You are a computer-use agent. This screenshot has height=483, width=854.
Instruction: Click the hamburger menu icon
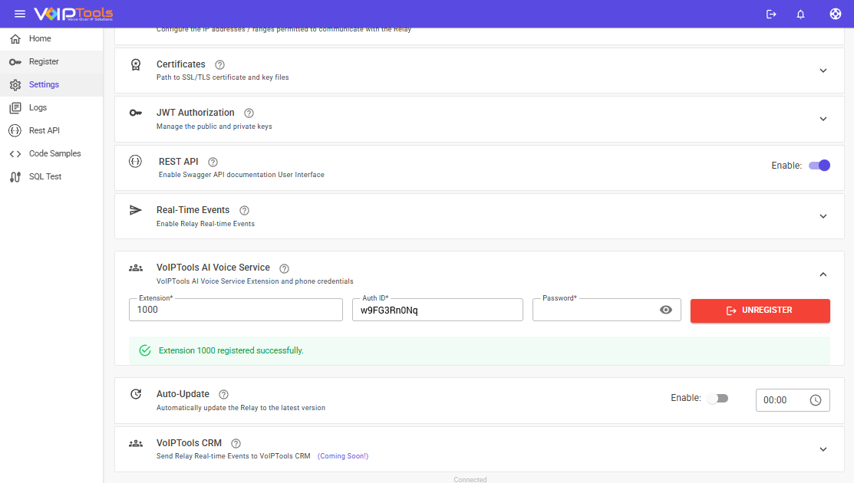tap(20, 14)
